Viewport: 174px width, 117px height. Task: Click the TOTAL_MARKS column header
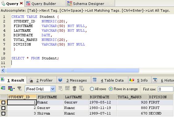(x=133, y=97)
